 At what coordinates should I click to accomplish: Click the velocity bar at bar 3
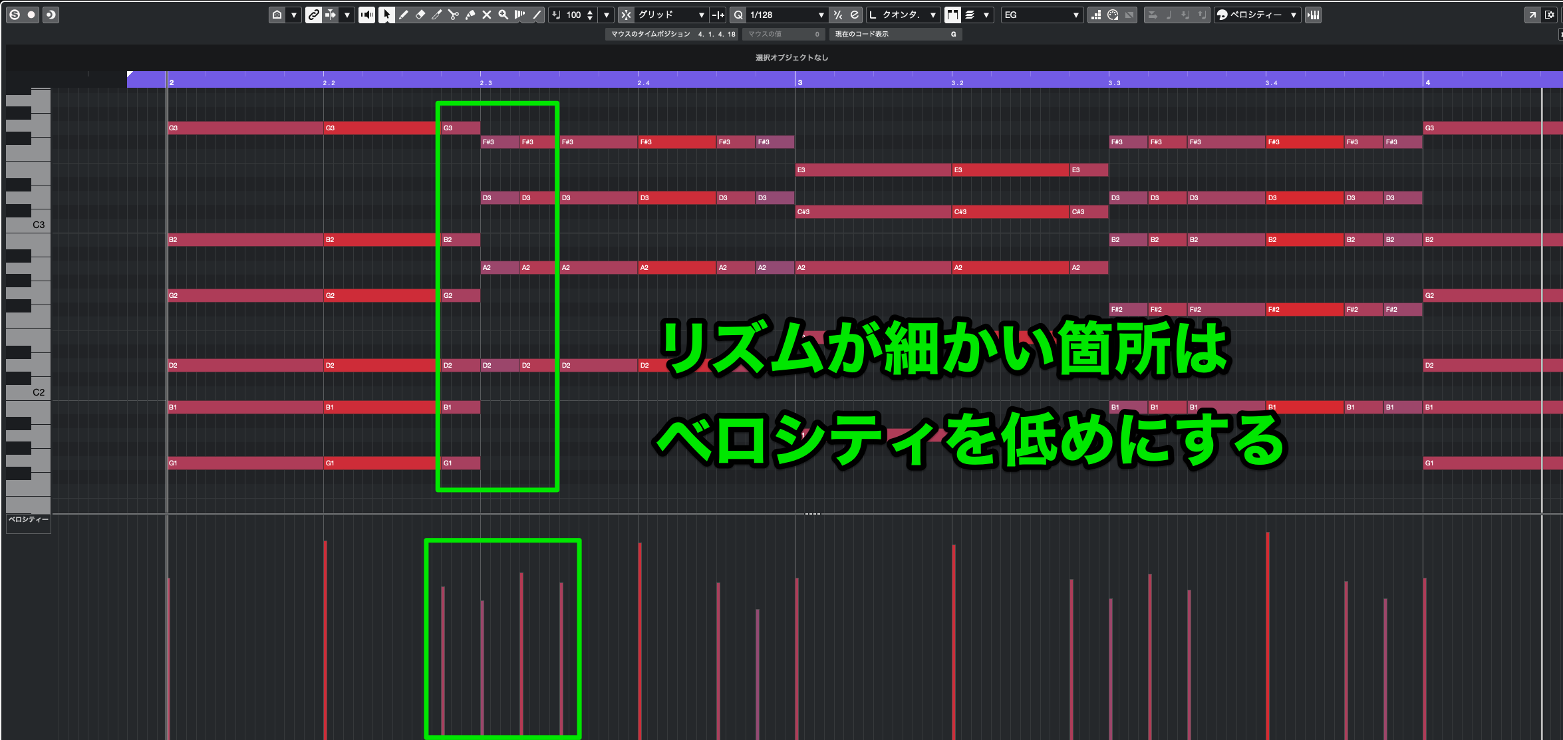(x=797, y=658)
